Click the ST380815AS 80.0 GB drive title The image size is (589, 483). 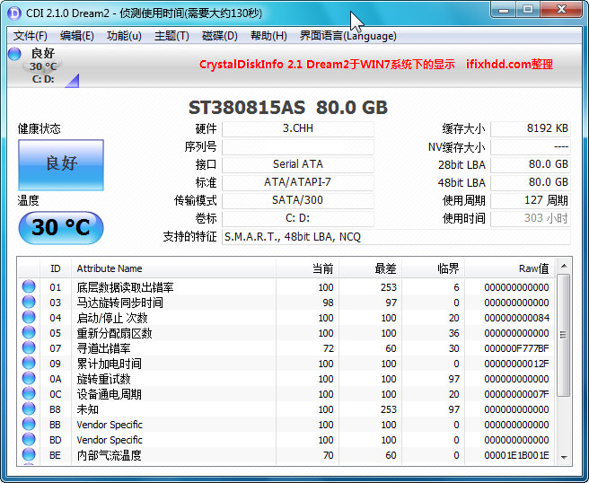tap(287, 108)
